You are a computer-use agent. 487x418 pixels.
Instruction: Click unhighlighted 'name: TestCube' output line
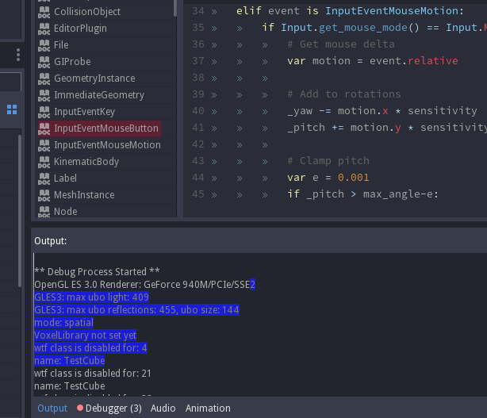coord(69,386)
